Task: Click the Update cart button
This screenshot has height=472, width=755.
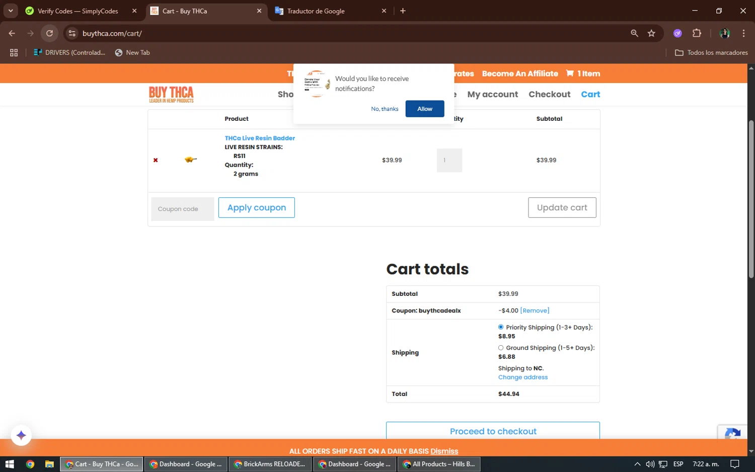Action: [562, 207]
